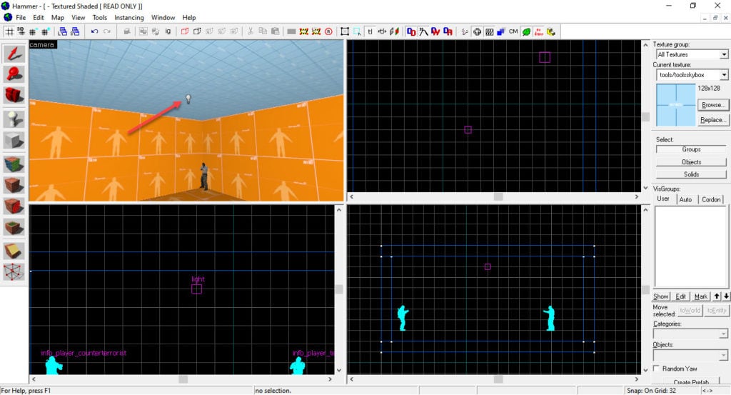Click the Browse... texture button
This screenshot has height=395, width=731.
point(713,105)
